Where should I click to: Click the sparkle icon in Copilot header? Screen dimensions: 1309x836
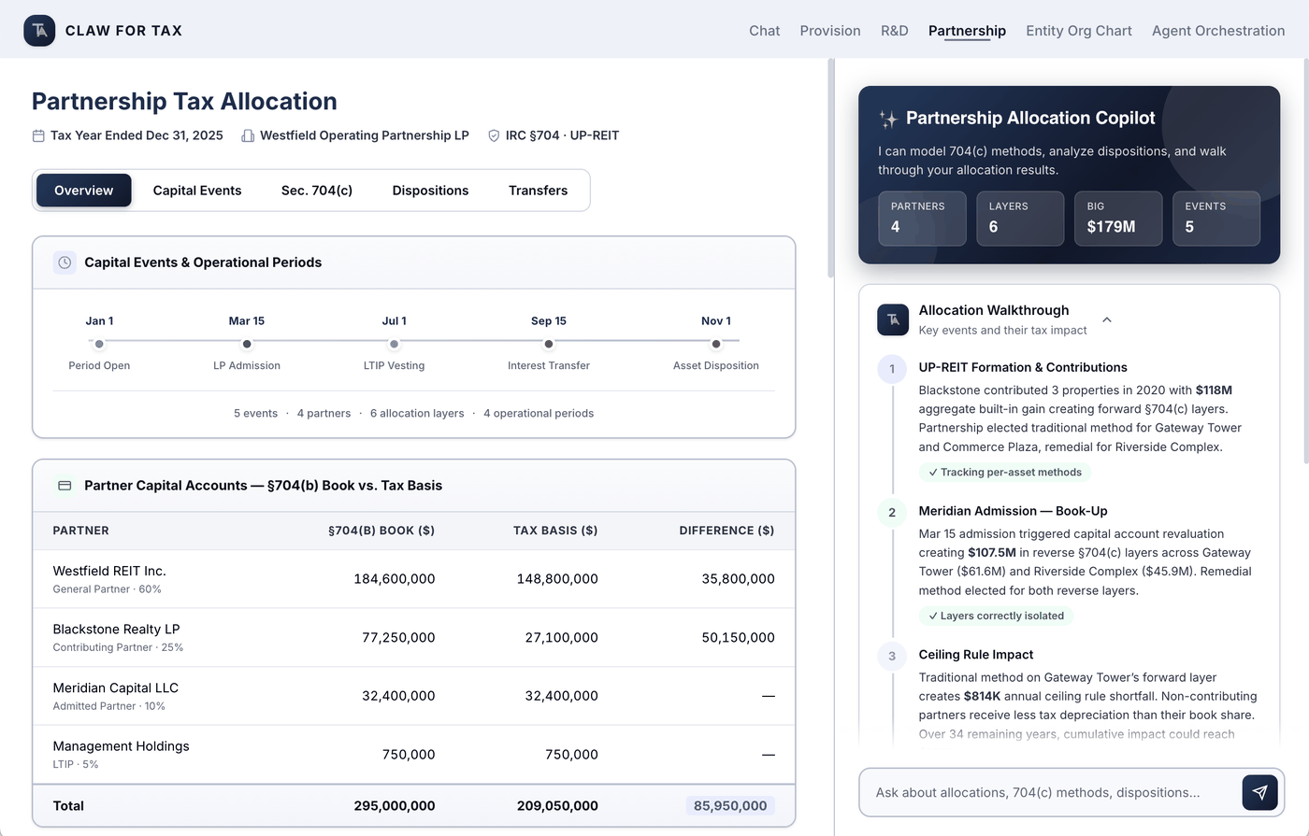point(888,119)
